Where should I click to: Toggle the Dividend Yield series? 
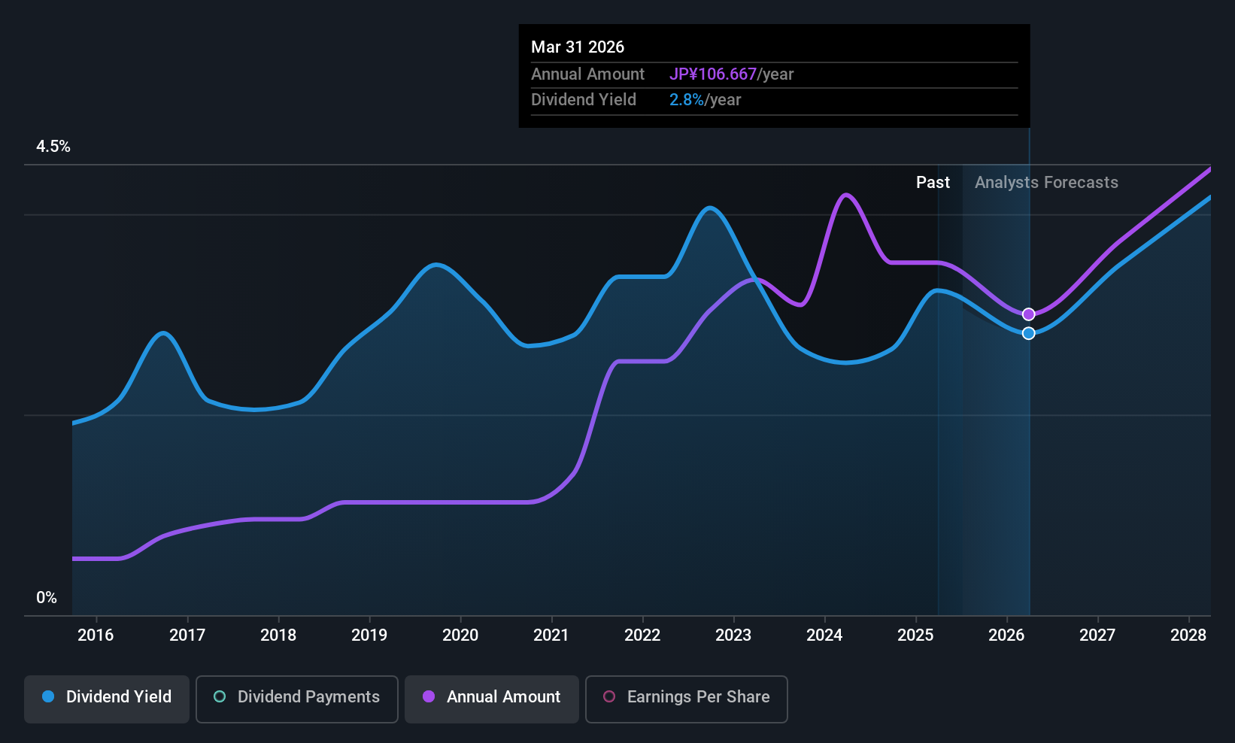click(x=107, y=699)
